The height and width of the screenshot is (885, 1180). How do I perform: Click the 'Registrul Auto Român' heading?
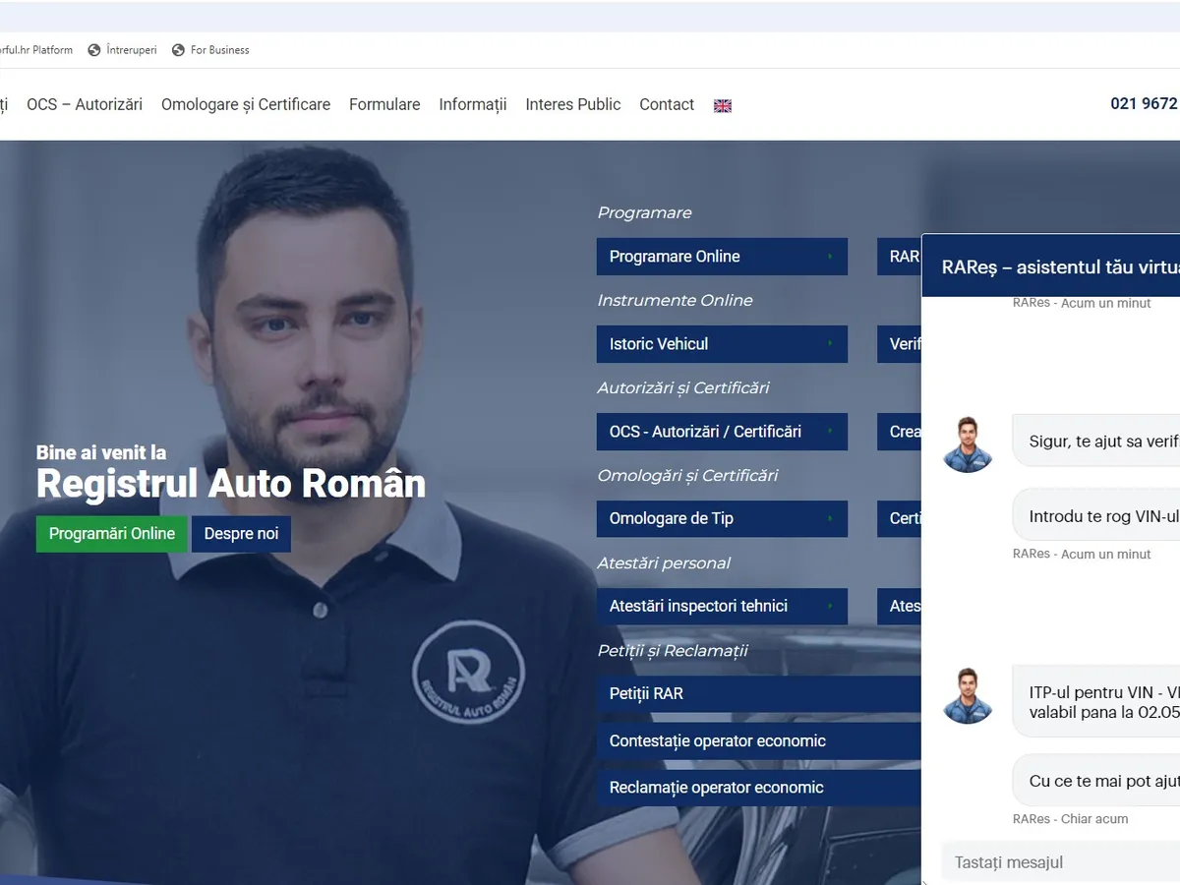[231, 484]
